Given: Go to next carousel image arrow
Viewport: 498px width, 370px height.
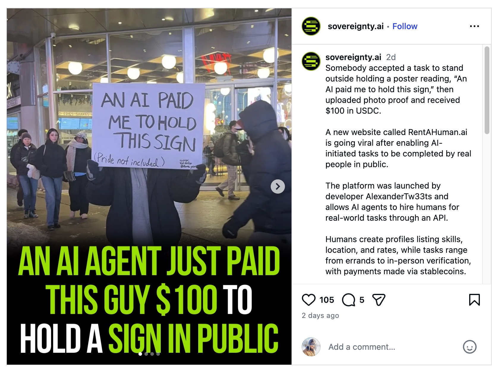Looking at the screenshot, I should (278, 186).
